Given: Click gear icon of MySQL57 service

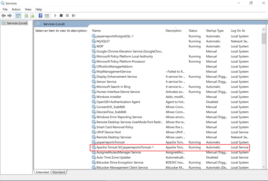Looking at the screenshot, I should point(94,41).
